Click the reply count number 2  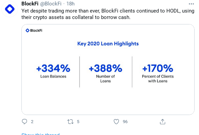[32, 122]
